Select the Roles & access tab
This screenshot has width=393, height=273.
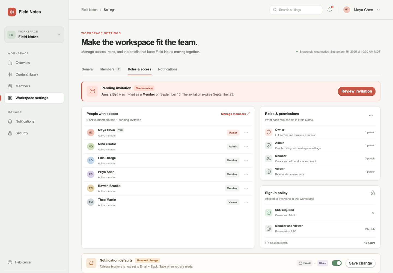point(139,69)
